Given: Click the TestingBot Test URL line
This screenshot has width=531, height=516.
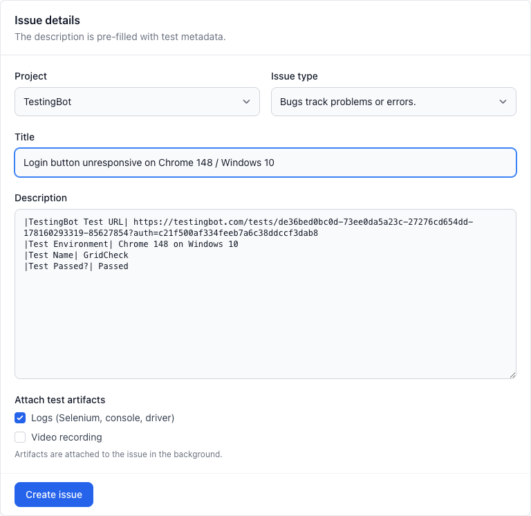Looking at the screenshot, I should pos(248,228).
